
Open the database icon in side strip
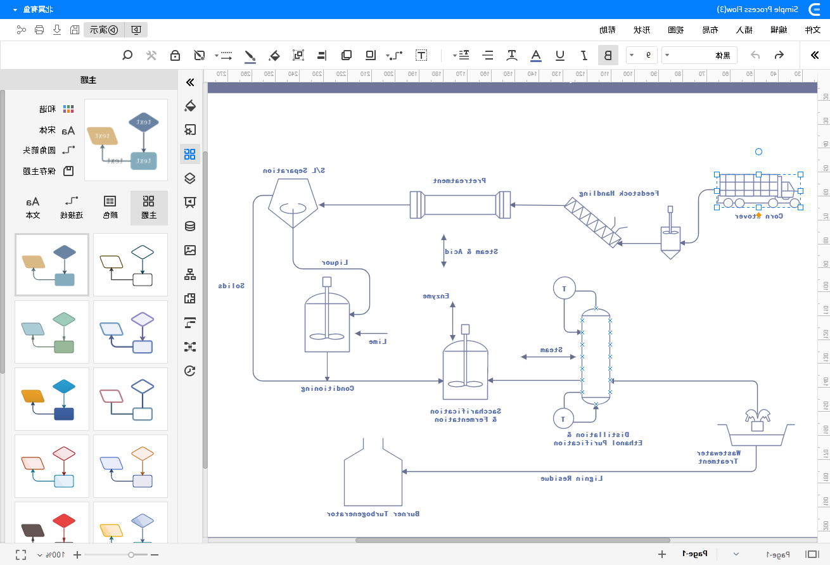pyautogui.click(x=189, y=226)
